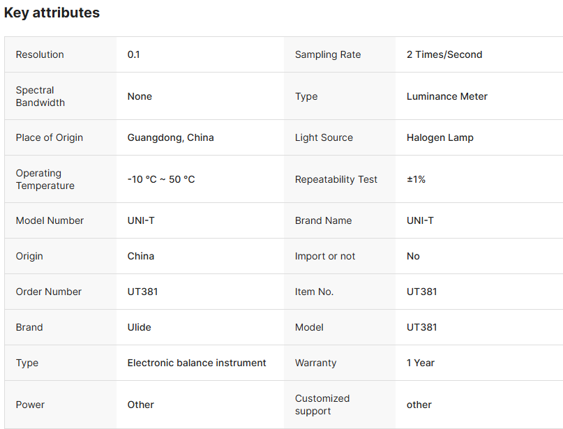Screen dimensions: 563x429
Task: Select the Luminance Meter value
Action: (x=447, y=96)
